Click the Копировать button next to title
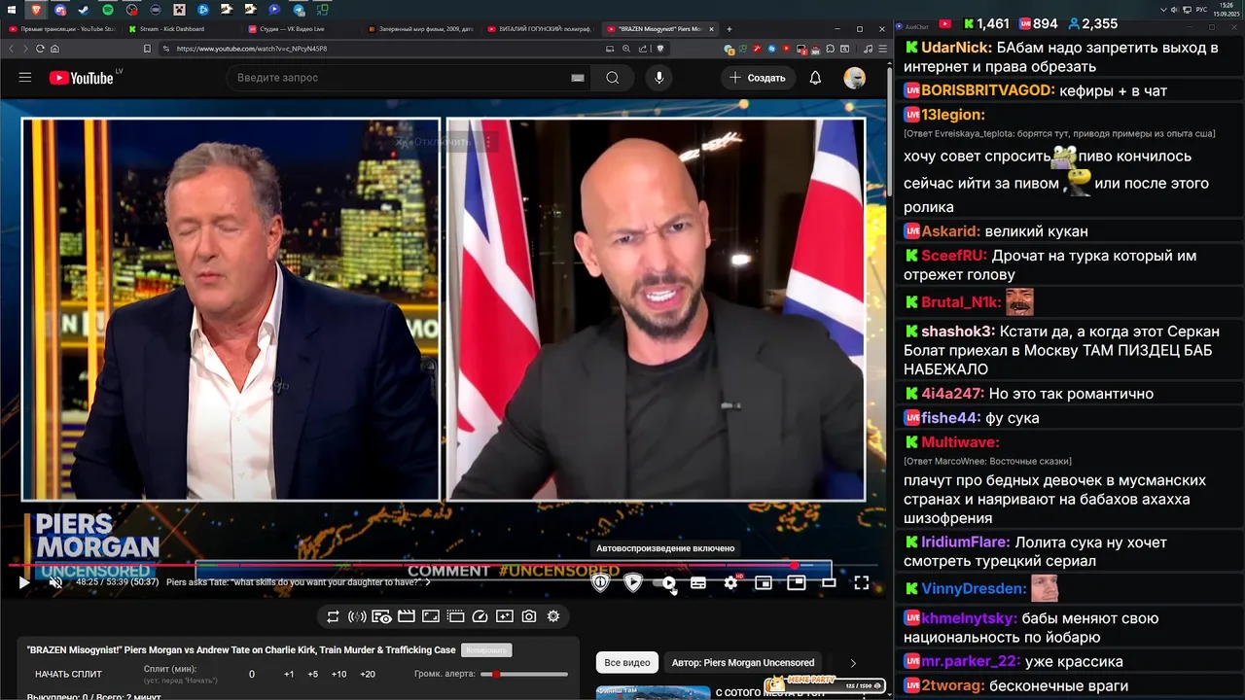This screenshot has width=1245, height=700. pyautogui.click(x=486, y=649)
